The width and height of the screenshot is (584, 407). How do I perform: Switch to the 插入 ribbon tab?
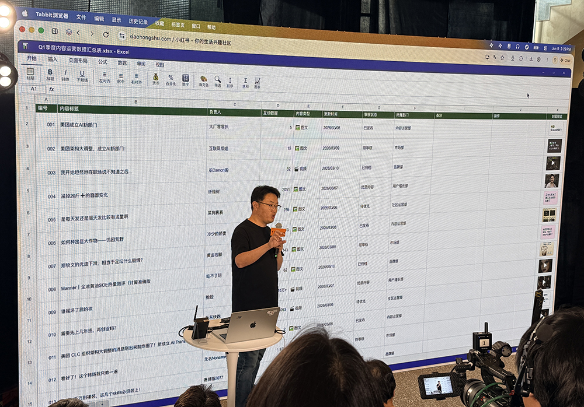click(53, 59)
